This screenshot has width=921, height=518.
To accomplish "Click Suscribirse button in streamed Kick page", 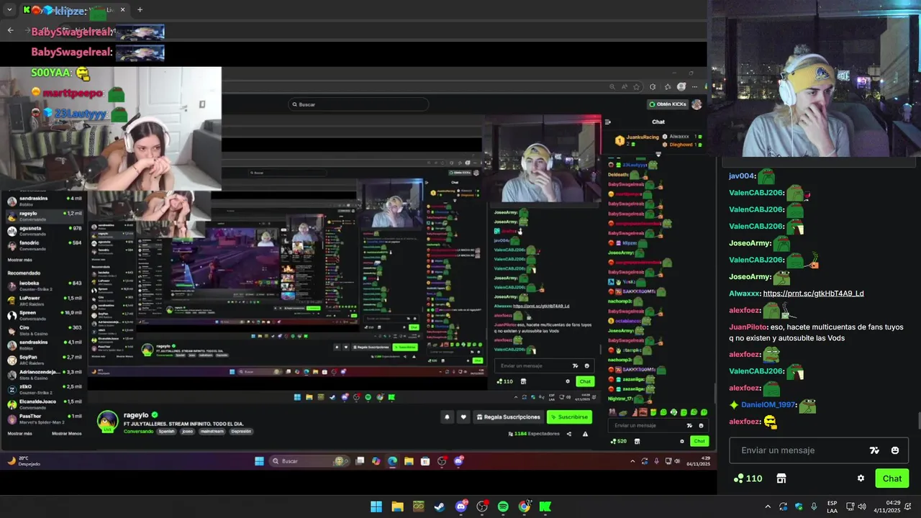I will pos(569,417).
